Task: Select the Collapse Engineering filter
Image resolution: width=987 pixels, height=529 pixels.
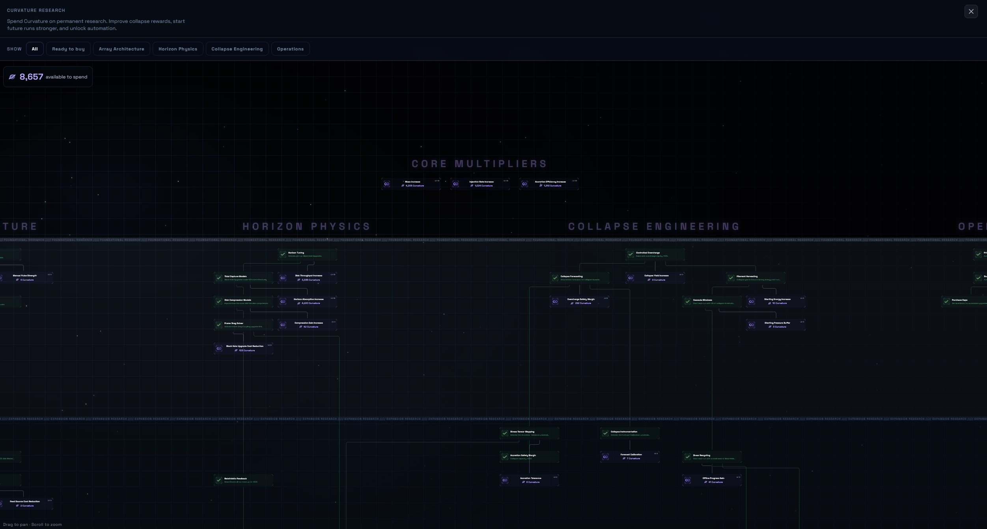Action: (237, 49)
